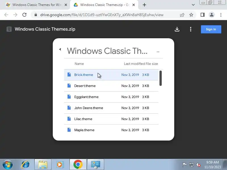Open Chrome's three-dot menu
227x170 pixels.
click(x=221, y=15)
